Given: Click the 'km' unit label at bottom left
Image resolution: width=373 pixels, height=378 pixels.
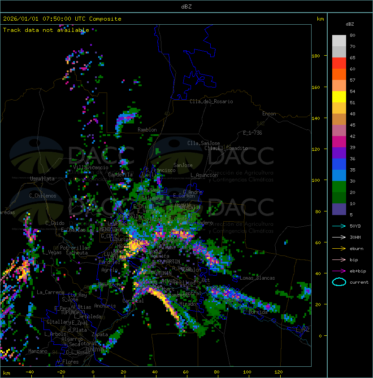Looking at the screenshot, I should pos(7,373).
